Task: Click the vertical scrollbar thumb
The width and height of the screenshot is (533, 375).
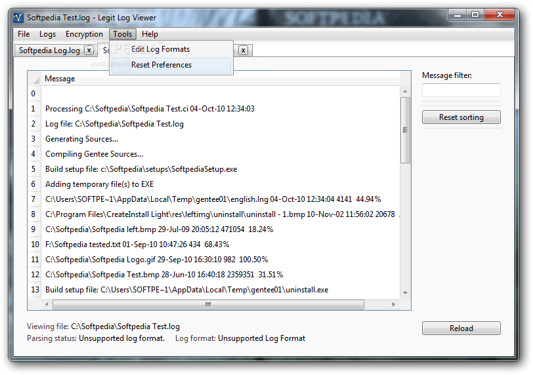Action: 405,130
